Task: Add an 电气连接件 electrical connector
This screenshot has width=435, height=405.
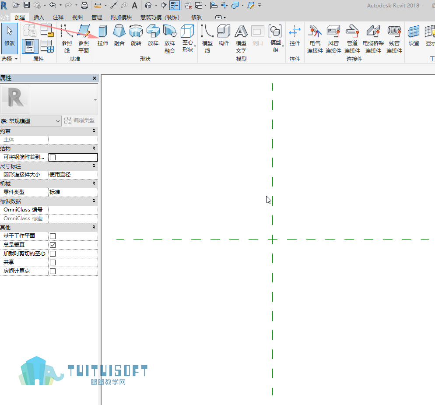Action: pos(315,39)
